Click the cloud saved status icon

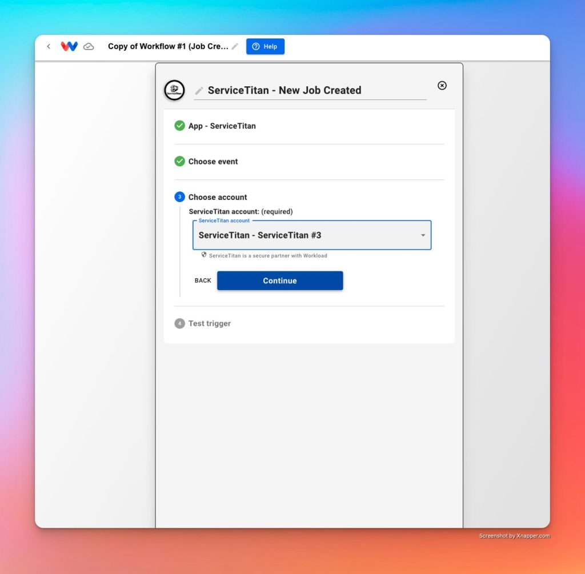click(89, 46)
